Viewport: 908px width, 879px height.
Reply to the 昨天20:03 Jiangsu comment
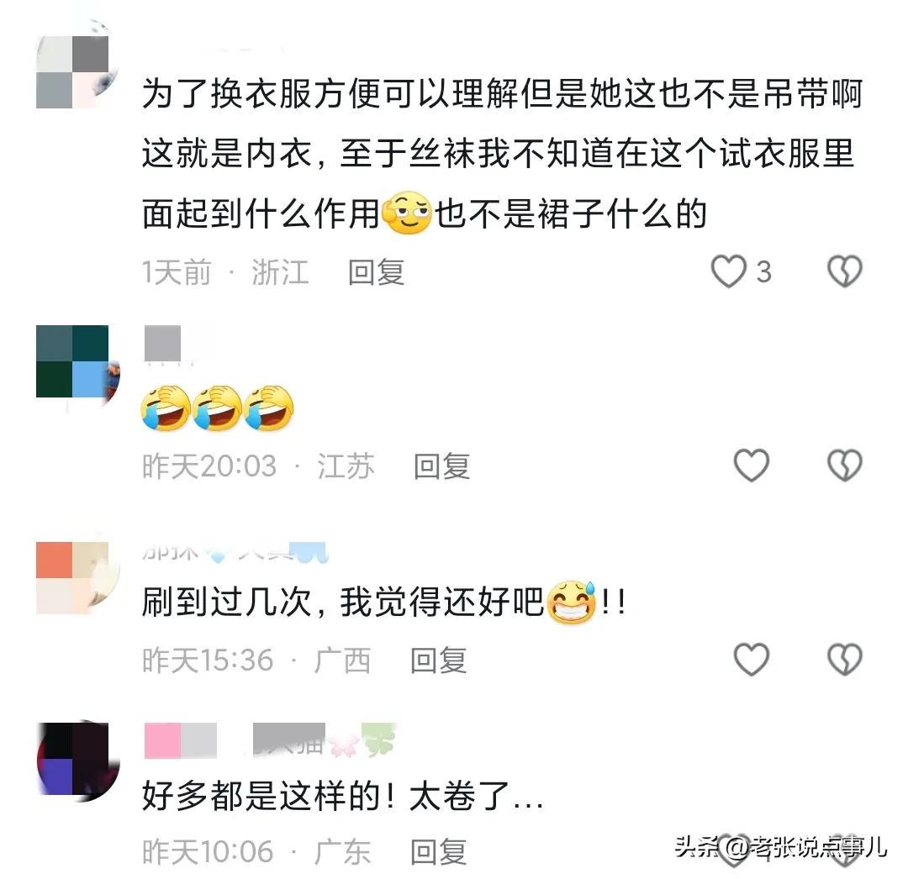pyautogui.click(x=441, y=466)
